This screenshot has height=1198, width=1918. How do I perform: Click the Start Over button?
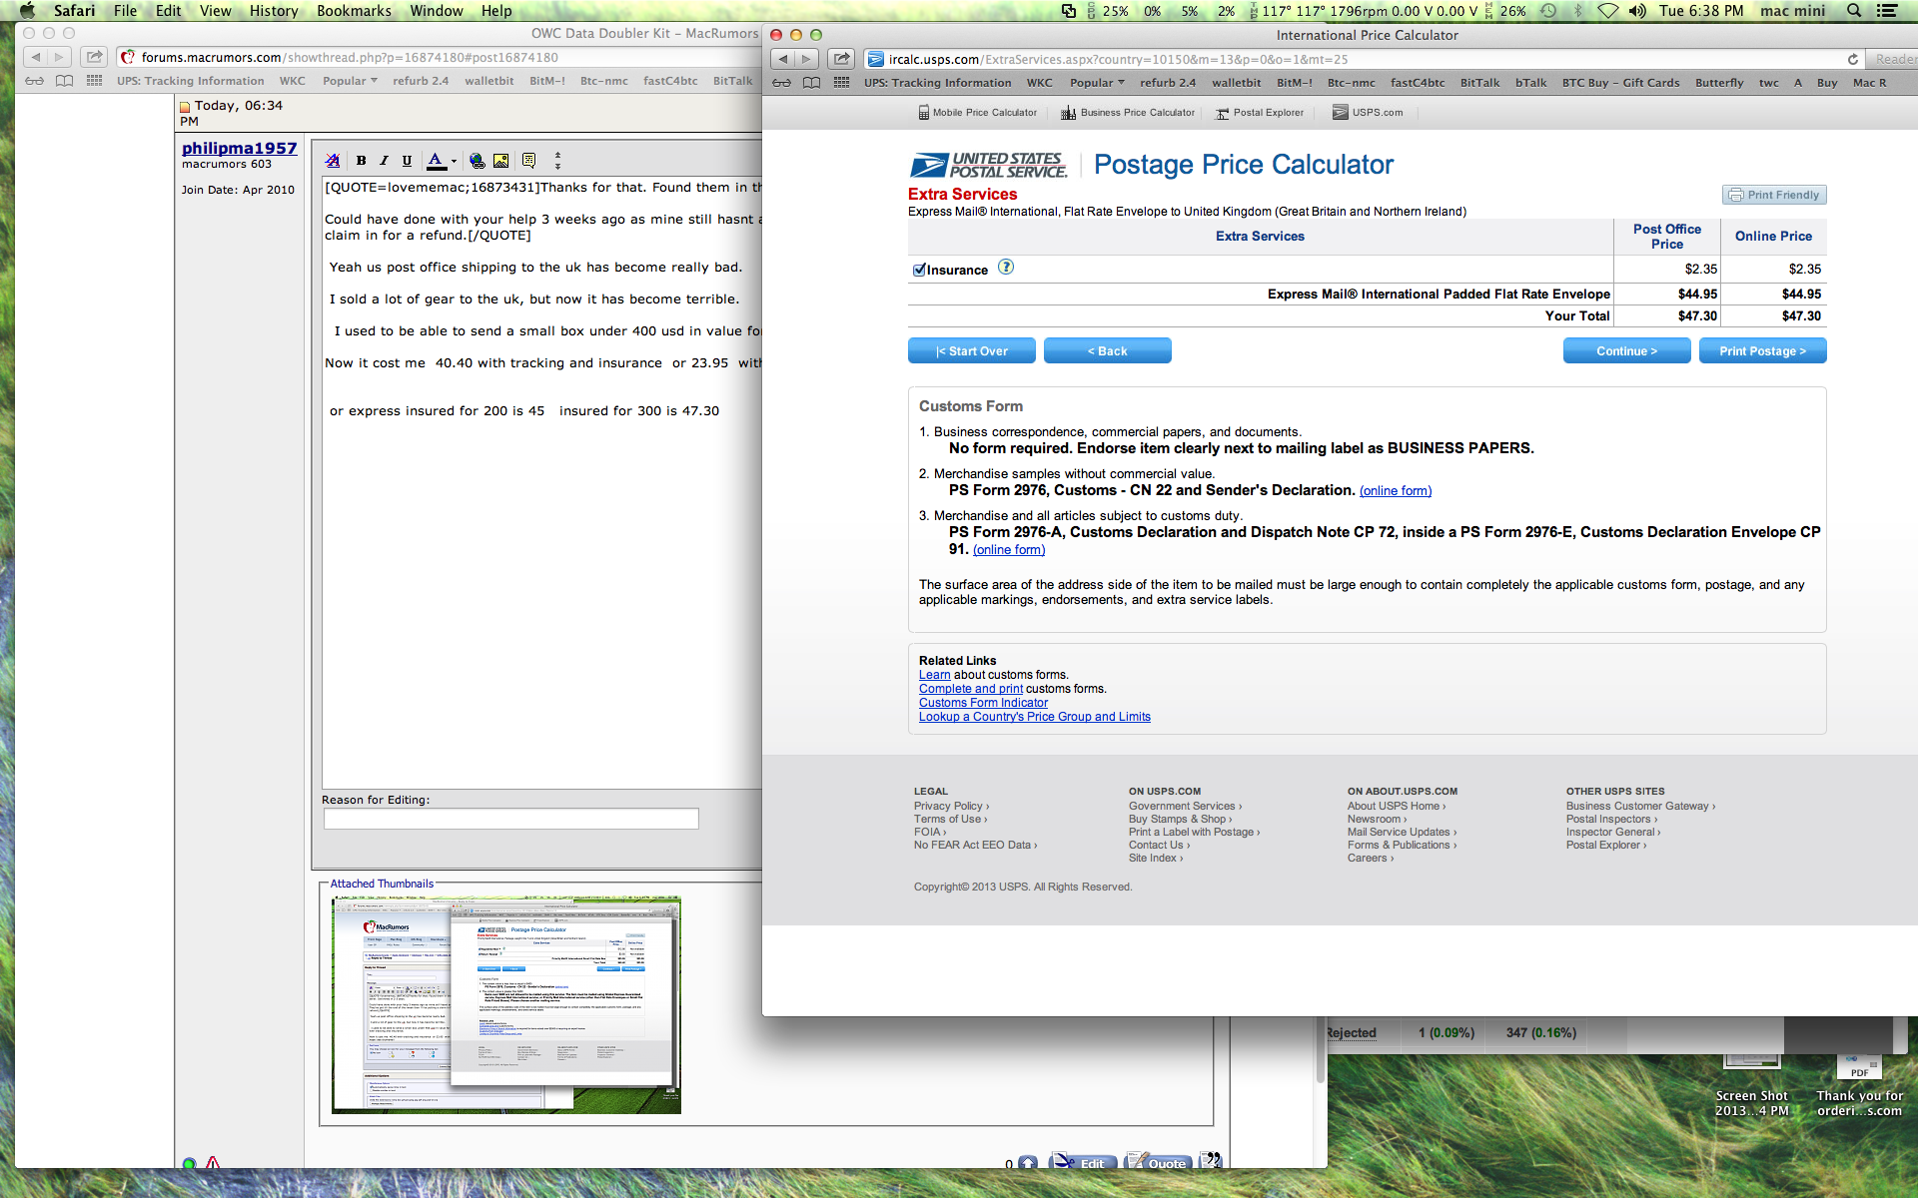pos(972,350)
